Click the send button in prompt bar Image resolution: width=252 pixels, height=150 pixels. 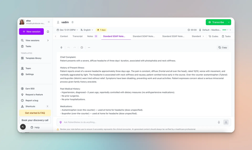tap(226, 122)
